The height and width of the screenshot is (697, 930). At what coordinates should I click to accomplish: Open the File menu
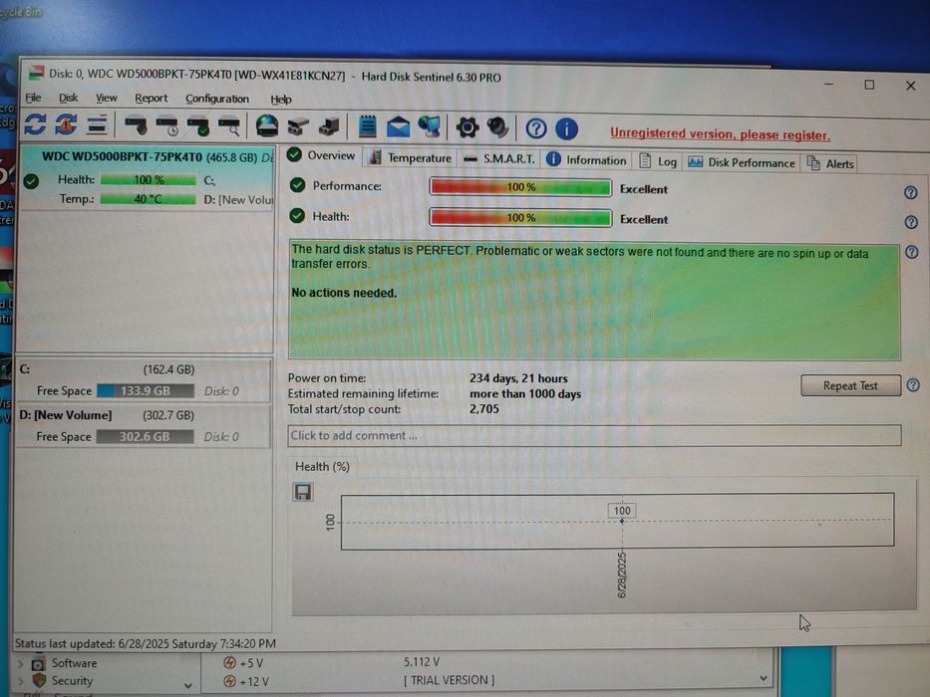click(33, 98)
